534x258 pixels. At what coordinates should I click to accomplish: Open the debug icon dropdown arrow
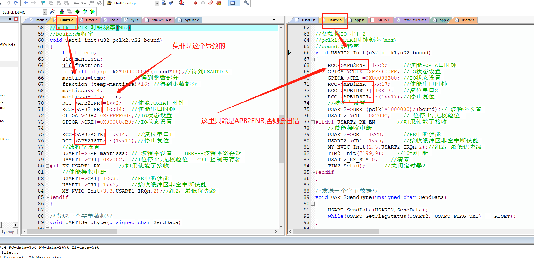click(187, 3)
